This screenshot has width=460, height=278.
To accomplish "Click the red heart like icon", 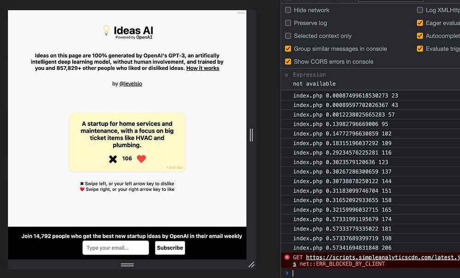I will [141, 159].
